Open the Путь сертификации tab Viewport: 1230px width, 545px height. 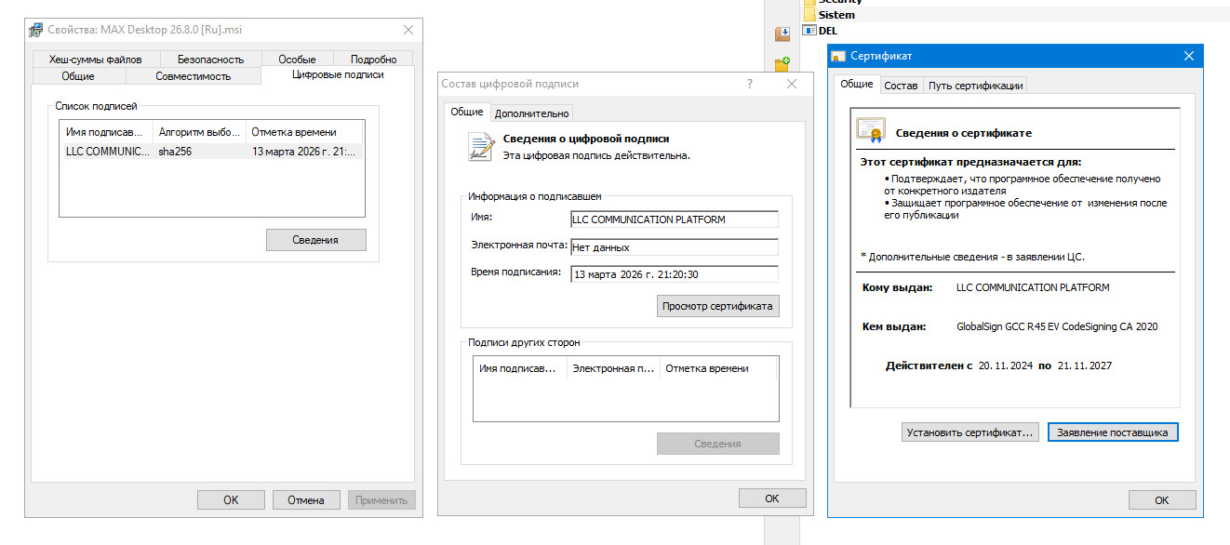(x=975, y=86)
